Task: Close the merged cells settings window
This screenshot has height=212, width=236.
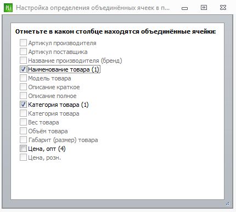Action: click(223, 8)
